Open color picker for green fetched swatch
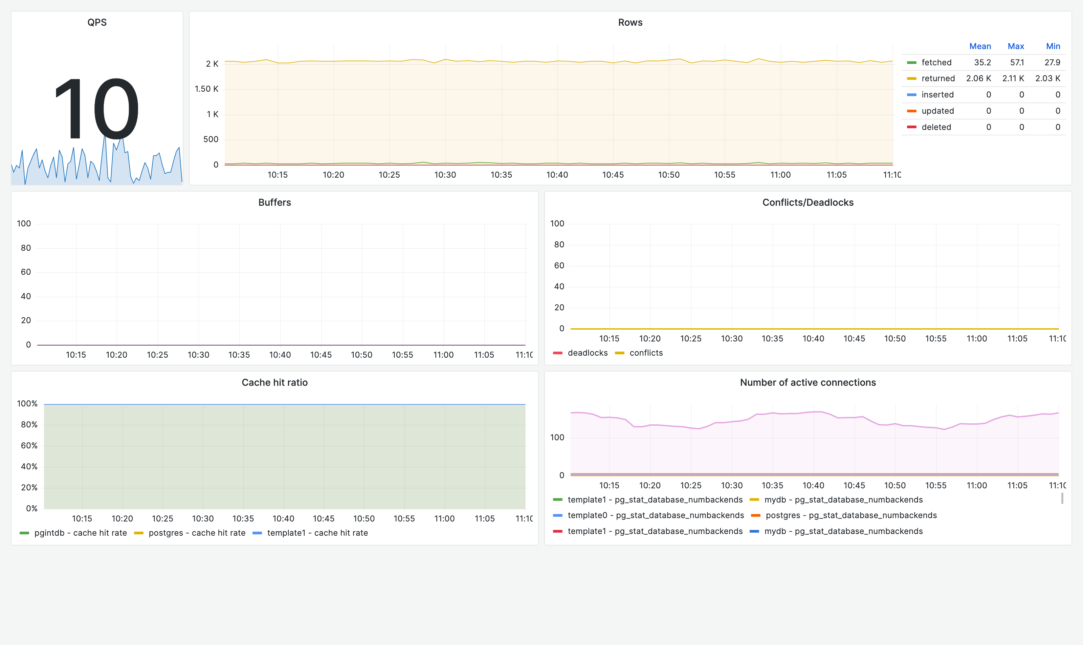Image resolution: width=1083 pixels, height=645 pixels. point(911,63)
